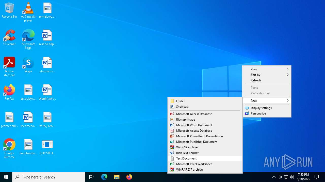Select the Adobe Acrobat desktop shortcut
Image resolution: width=325 pixels, height=182 pixels.
point(9,67)
